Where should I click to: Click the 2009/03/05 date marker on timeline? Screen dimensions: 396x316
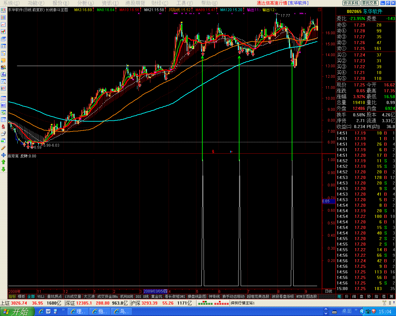click(156, 291)
